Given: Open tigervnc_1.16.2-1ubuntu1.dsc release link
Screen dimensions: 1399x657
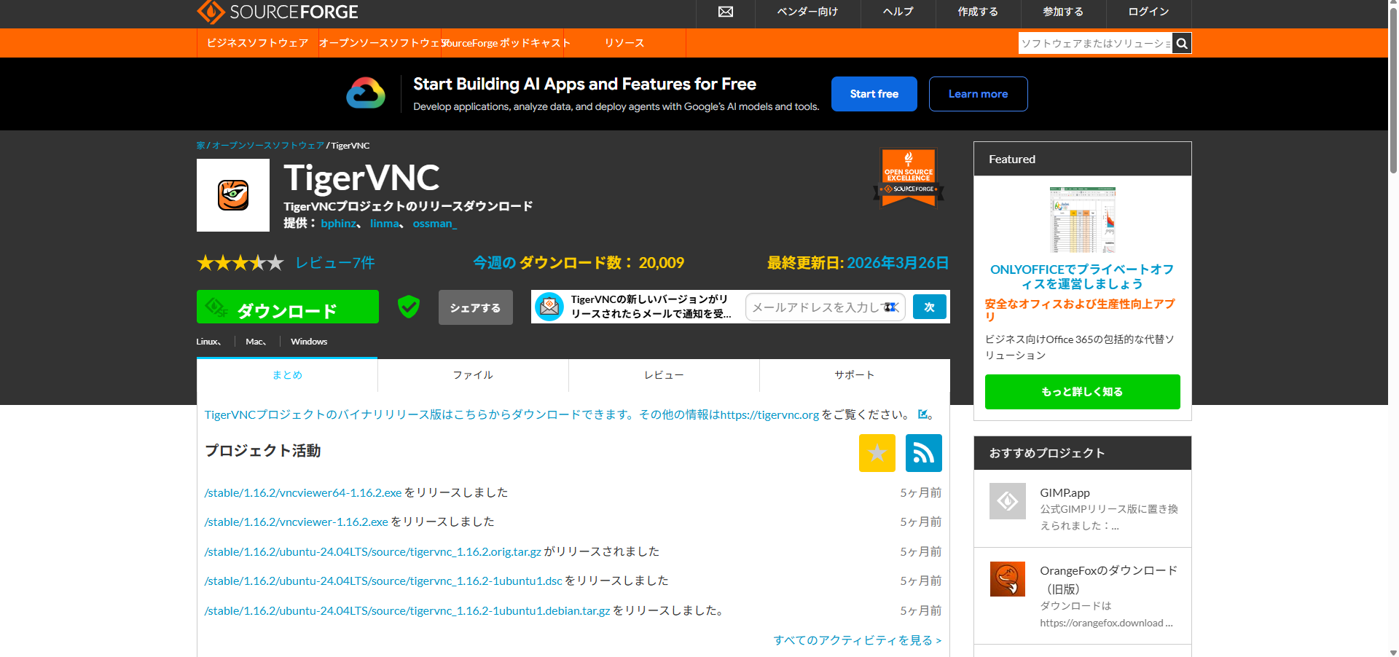Looking at the screenshot, I should click(x=383, y=581).
